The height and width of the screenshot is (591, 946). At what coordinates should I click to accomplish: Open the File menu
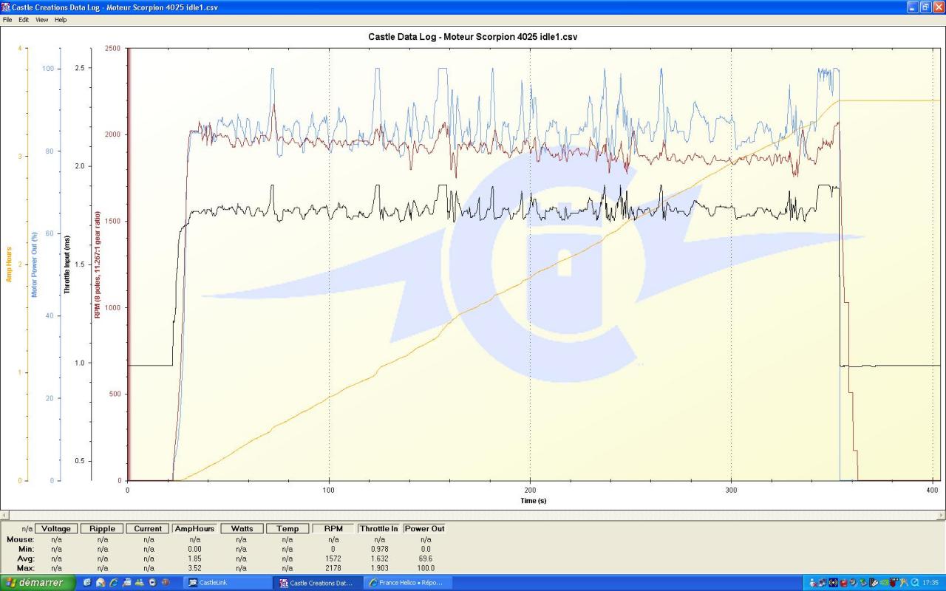point(7,20)
